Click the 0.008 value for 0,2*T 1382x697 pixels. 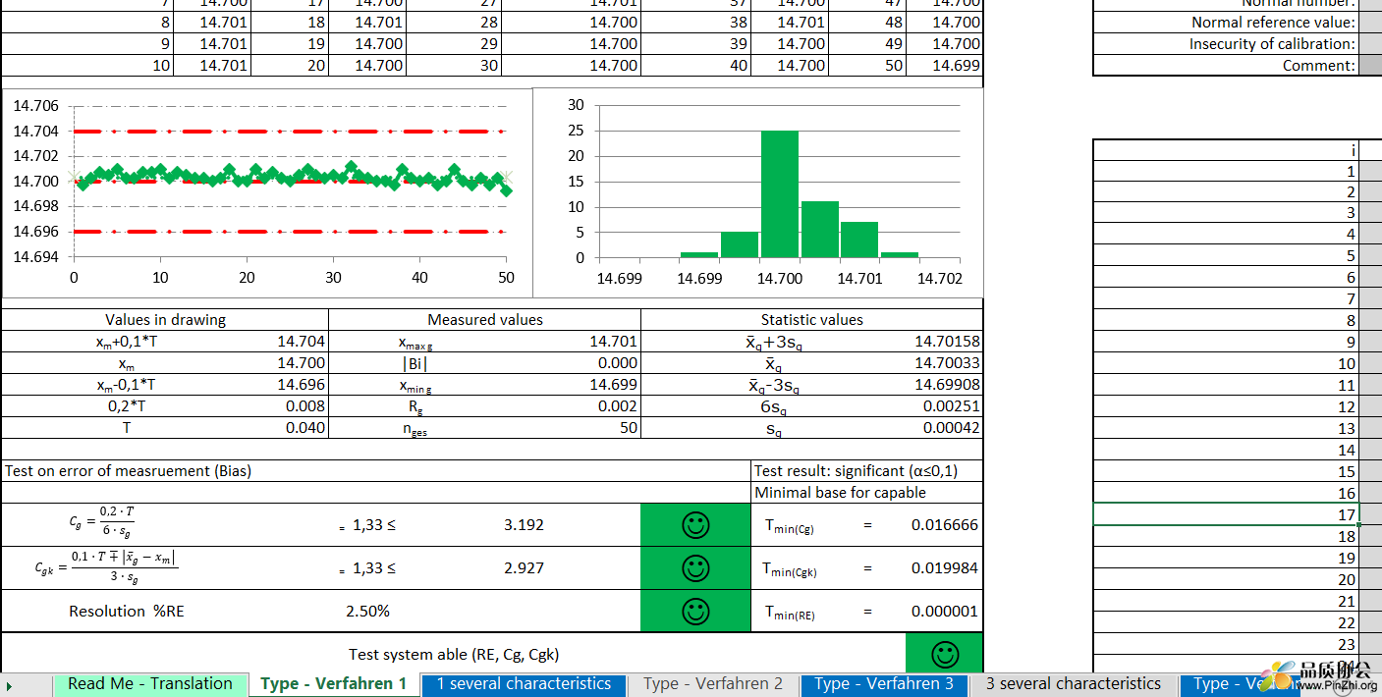(305, 406)
